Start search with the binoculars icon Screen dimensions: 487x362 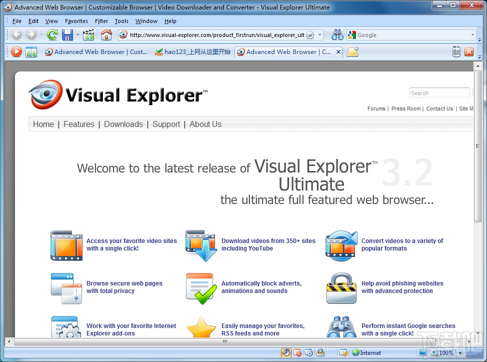pyautogui.click(x=337, y=35)
